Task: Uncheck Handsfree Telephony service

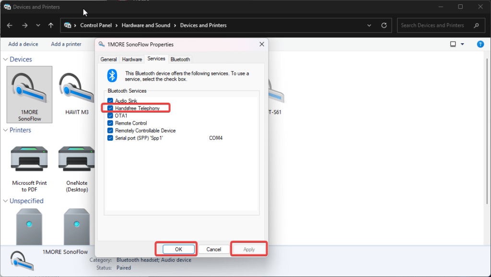Action: pos(110,108)
